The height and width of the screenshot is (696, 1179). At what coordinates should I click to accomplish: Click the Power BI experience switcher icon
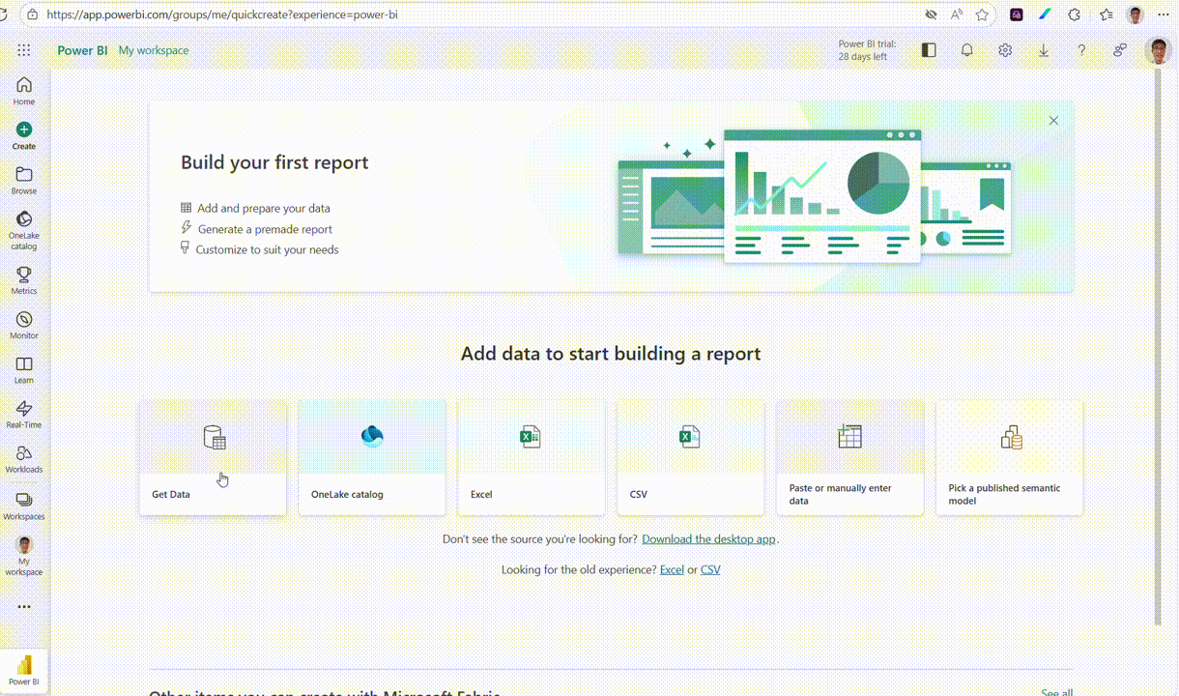pos(24,670)
